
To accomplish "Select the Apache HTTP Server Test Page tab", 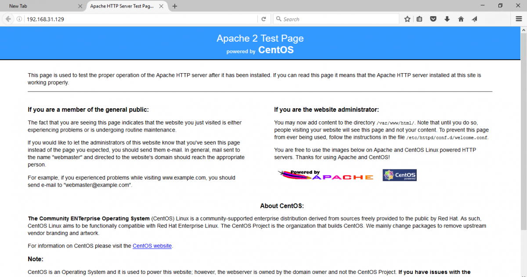I will [x=126, y=6].
